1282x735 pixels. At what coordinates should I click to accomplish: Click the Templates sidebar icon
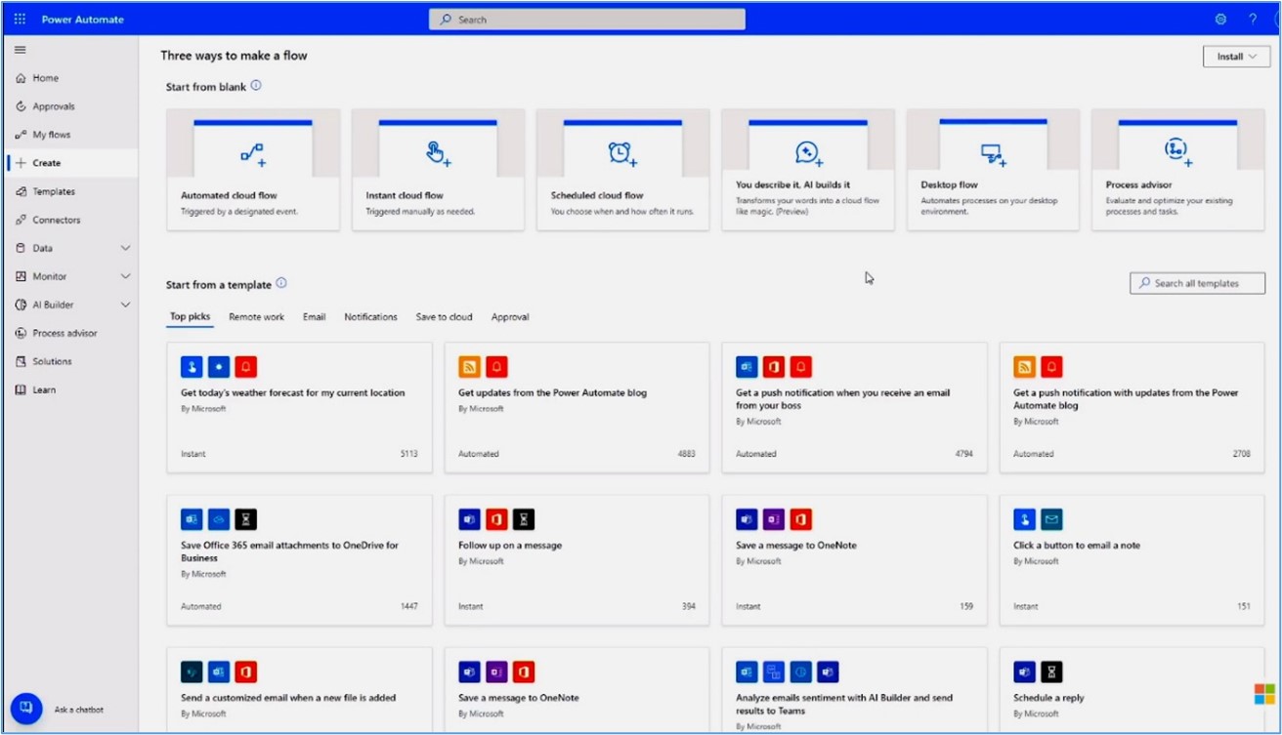coord(21,191)
